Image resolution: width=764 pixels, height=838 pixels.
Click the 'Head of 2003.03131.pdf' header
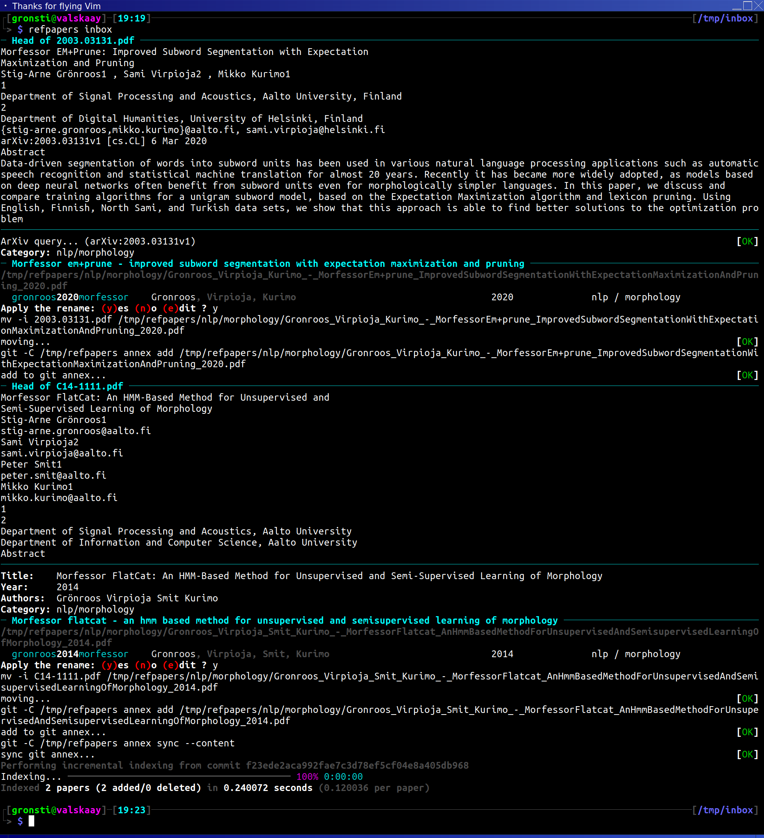(x=73, y=41)
